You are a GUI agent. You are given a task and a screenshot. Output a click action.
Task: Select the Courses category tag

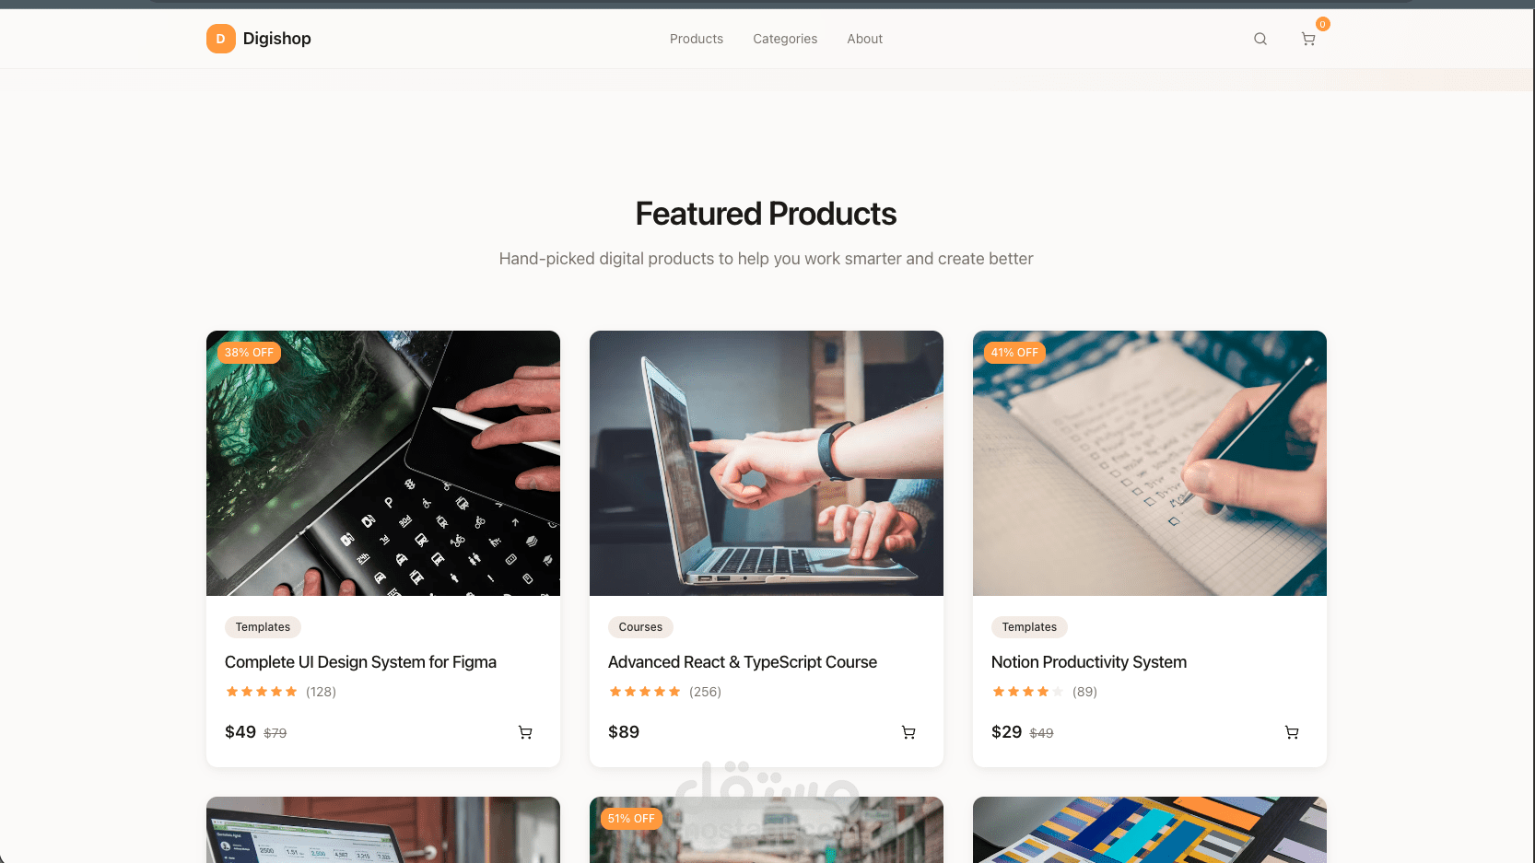coord(640,627)
